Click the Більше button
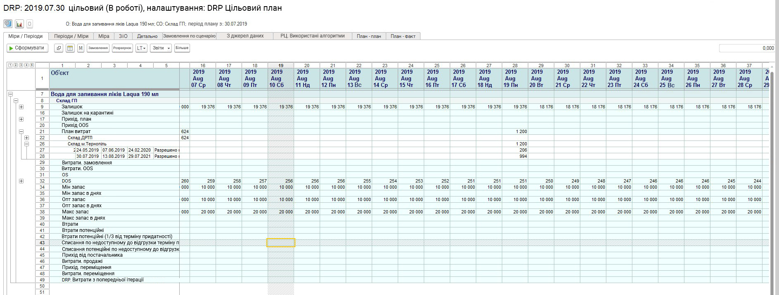 pos(182,48)
